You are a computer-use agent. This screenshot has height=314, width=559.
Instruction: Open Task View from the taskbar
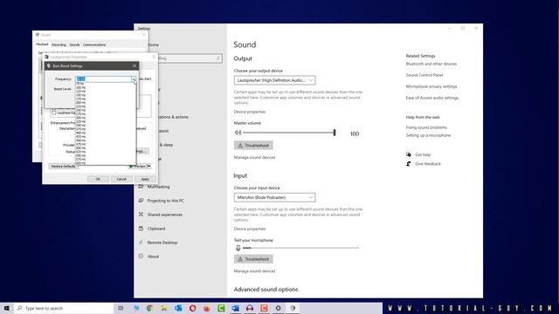(x=121, y=308)
